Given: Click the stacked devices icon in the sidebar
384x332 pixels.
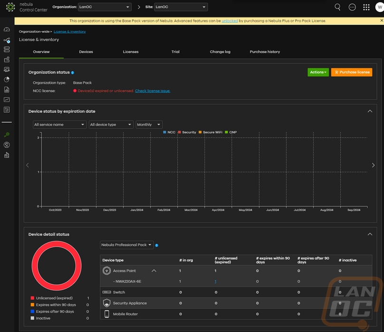Looking at the screenshot, I should click(x=7, y=49).
